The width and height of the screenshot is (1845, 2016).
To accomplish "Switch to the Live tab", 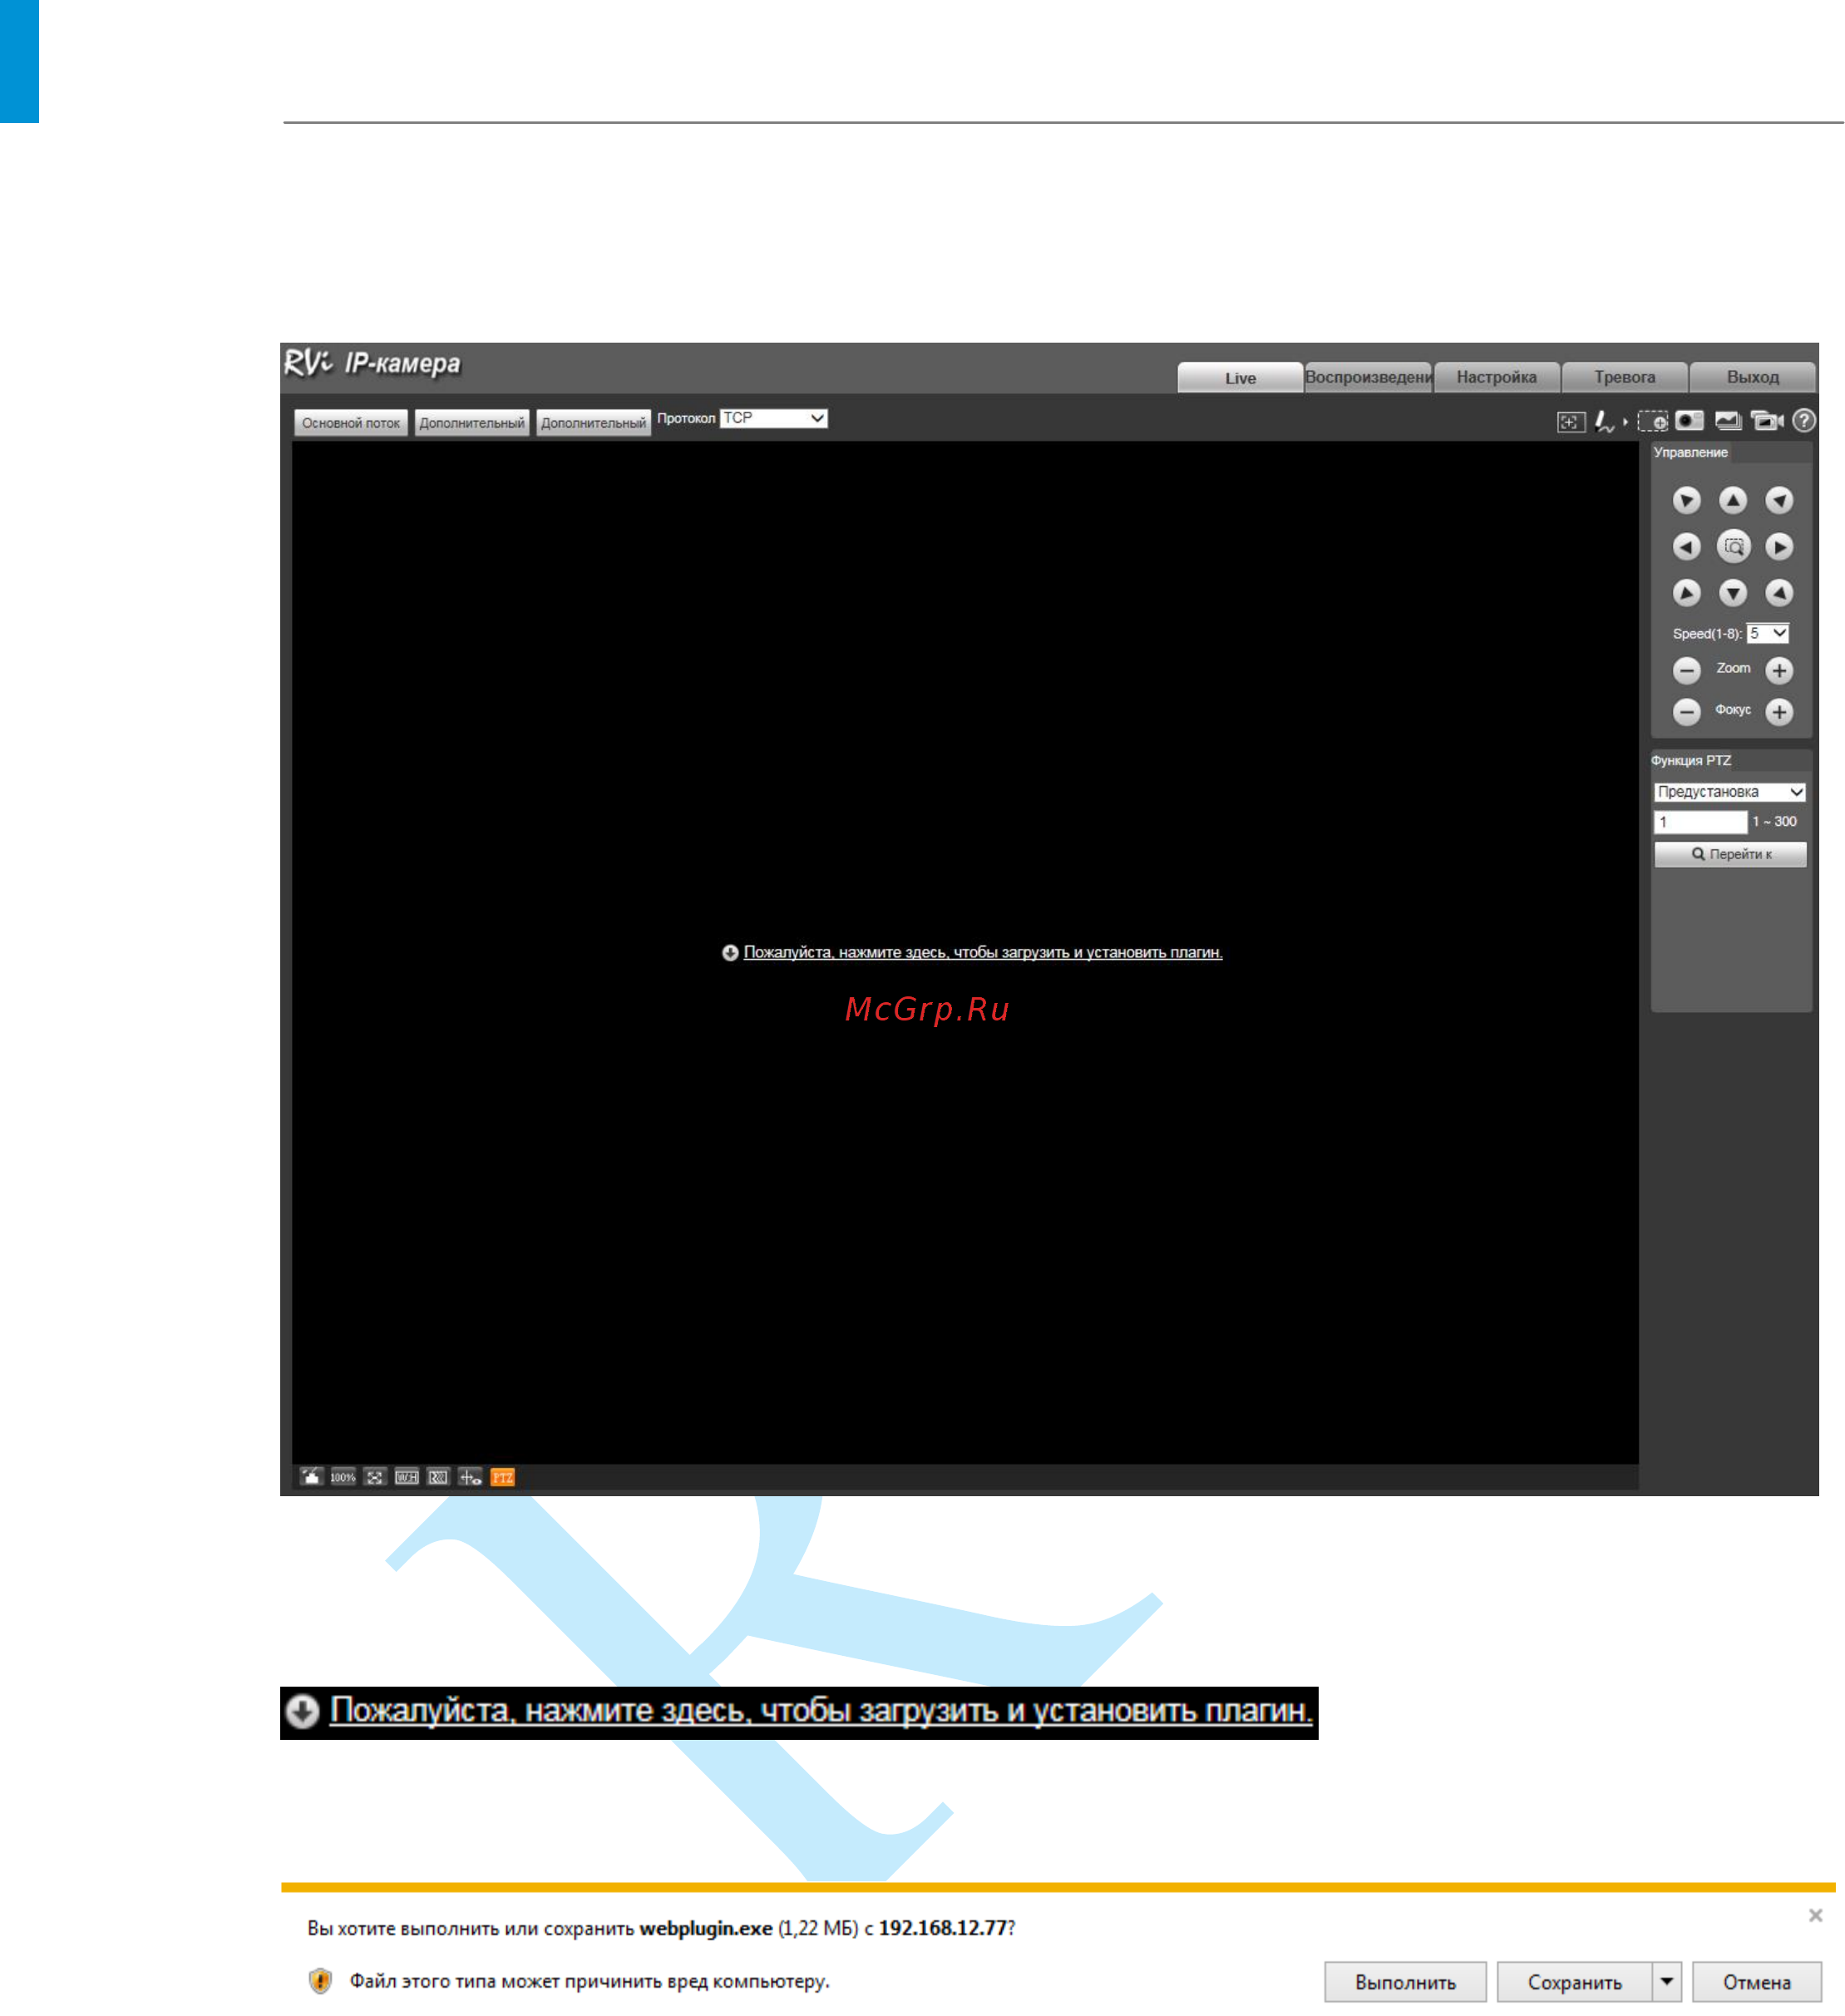I will click(x=1240, y=377).
